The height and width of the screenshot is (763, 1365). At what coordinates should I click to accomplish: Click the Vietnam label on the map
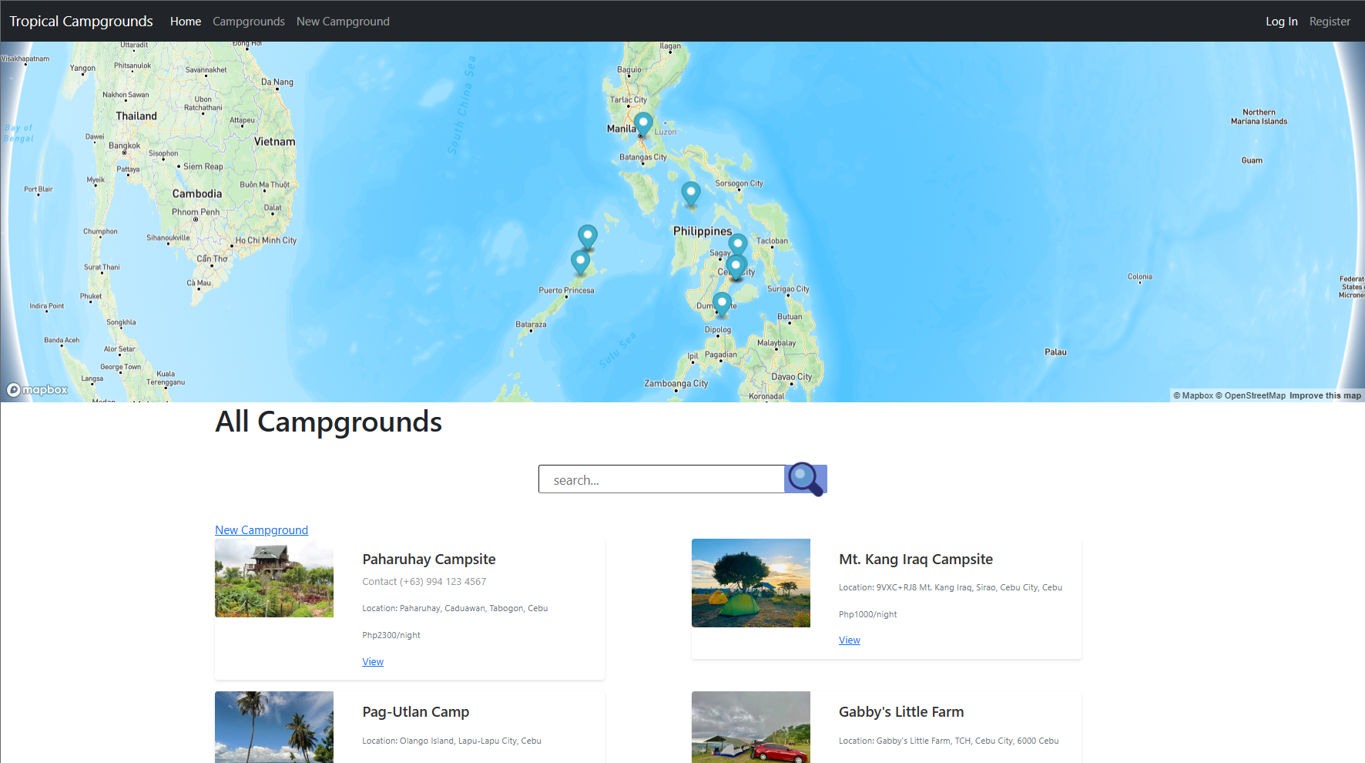click(x=274, y=142)
